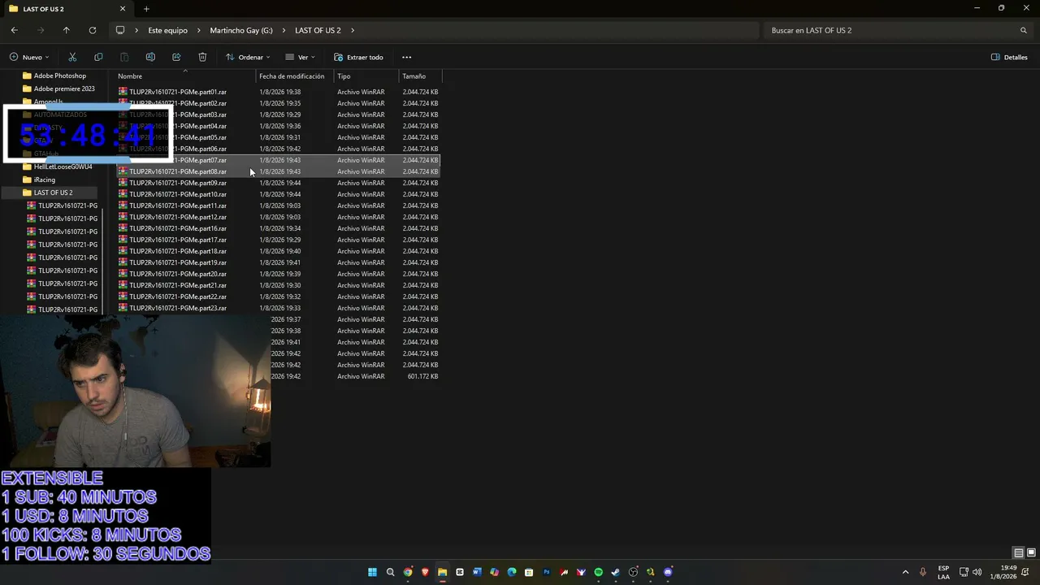Expand the chevron after Martincho Gay (G:)

[284, 30]
